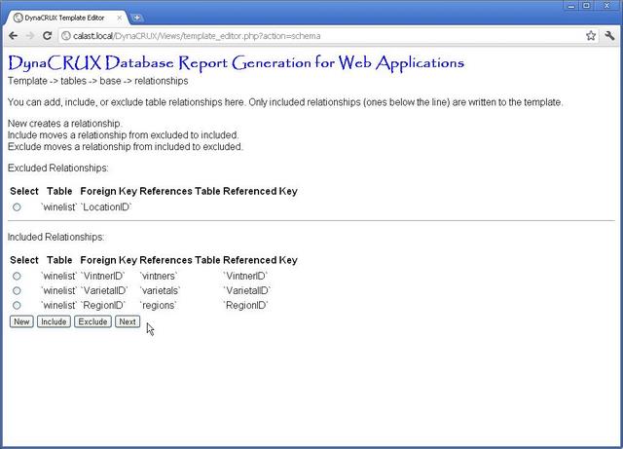Click the Included Relationships label
Viewport: 623px width, 449px height.
(x=56, y=237)
